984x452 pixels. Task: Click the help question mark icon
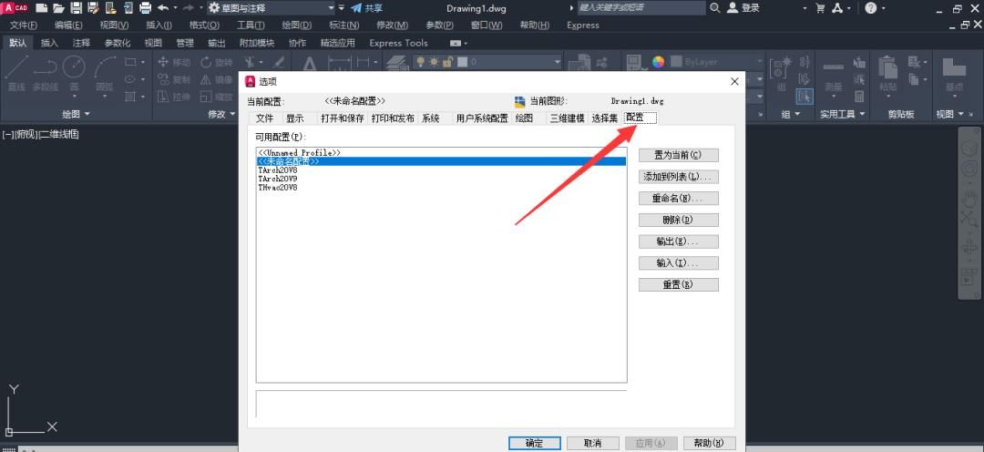point(870,8)
